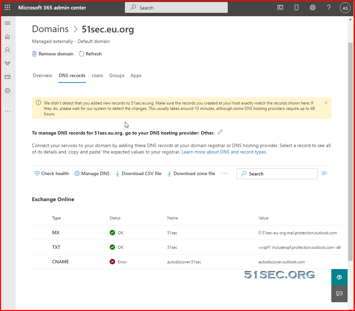Edit DNS hosting provider pencil icon
355x311 pixels.
coord(220,132)
